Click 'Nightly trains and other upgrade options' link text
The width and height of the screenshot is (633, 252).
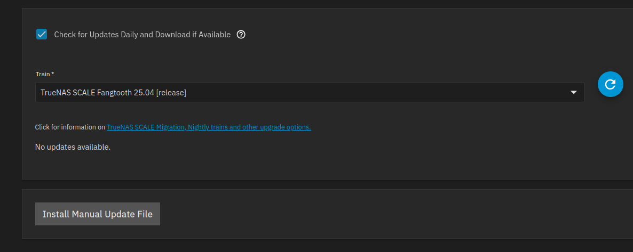[250, 127]
